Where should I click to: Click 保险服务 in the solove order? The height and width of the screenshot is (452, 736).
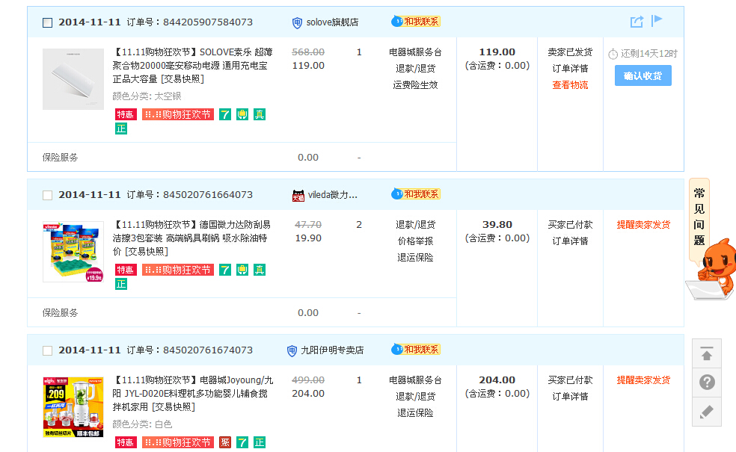60,158
